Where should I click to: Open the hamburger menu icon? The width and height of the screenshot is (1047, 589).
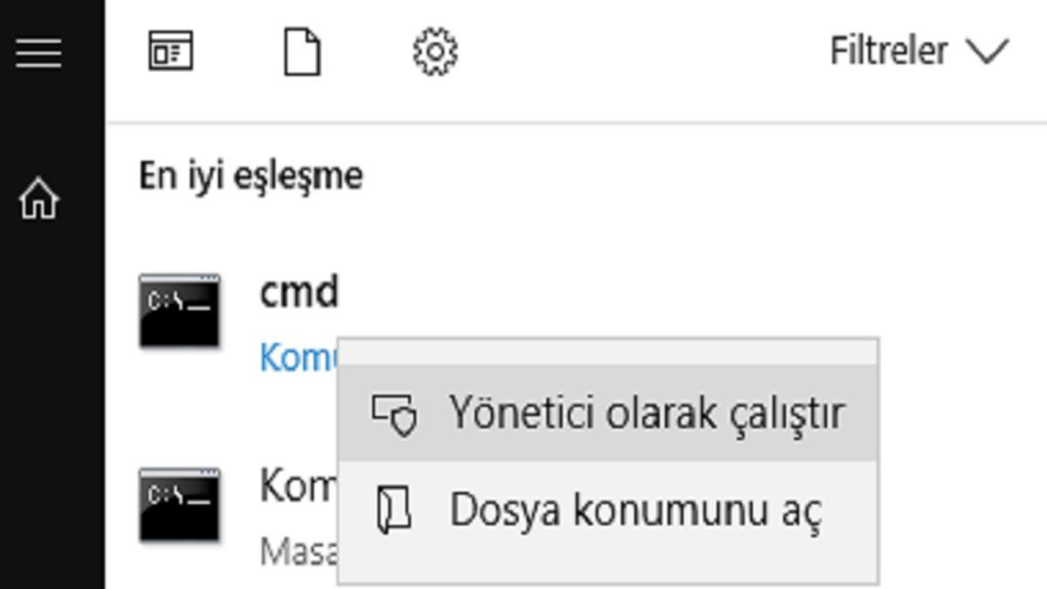tap(38, 51)
